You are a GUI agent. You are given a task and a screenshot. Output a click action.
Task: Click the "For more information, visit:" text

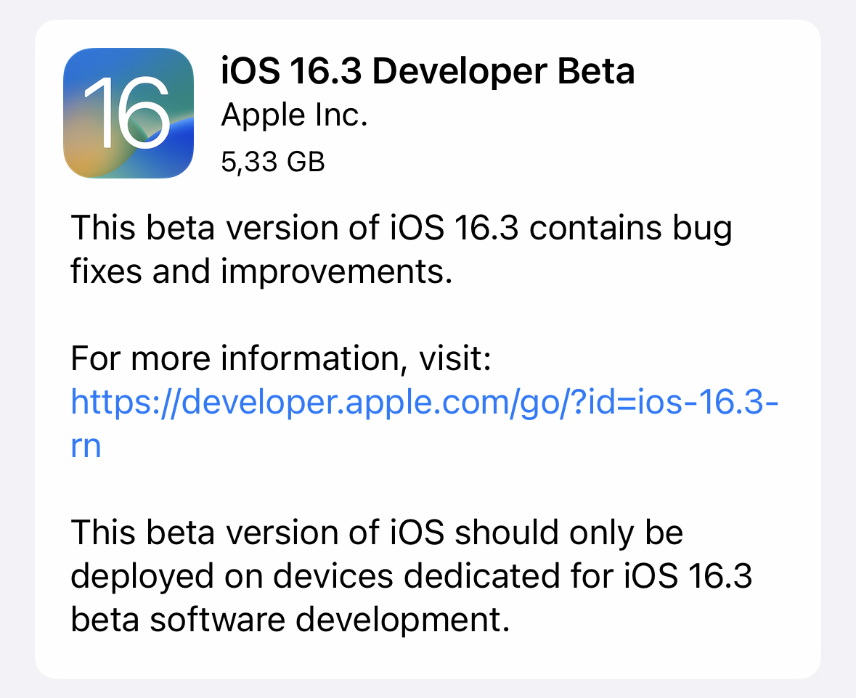282,360
